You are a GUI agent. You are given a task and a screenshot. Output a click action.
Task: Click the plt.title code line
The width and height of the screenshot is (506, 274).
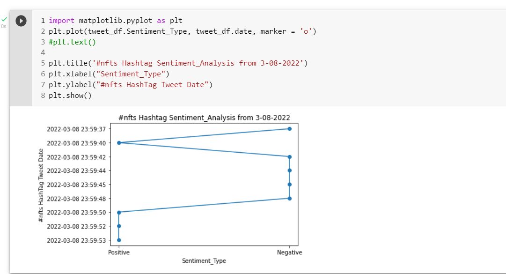(178, 63)
